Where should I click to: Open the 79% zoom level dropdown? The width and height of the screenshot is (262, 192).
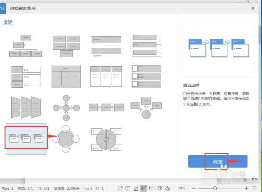pos(183,188)
